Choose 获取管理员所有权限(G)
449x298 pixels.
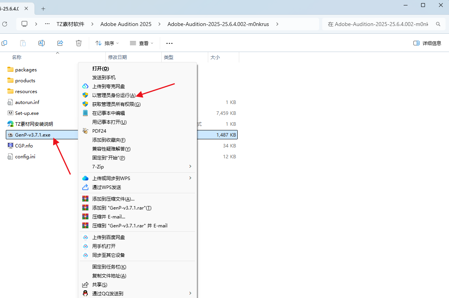(x=138, y=104)
